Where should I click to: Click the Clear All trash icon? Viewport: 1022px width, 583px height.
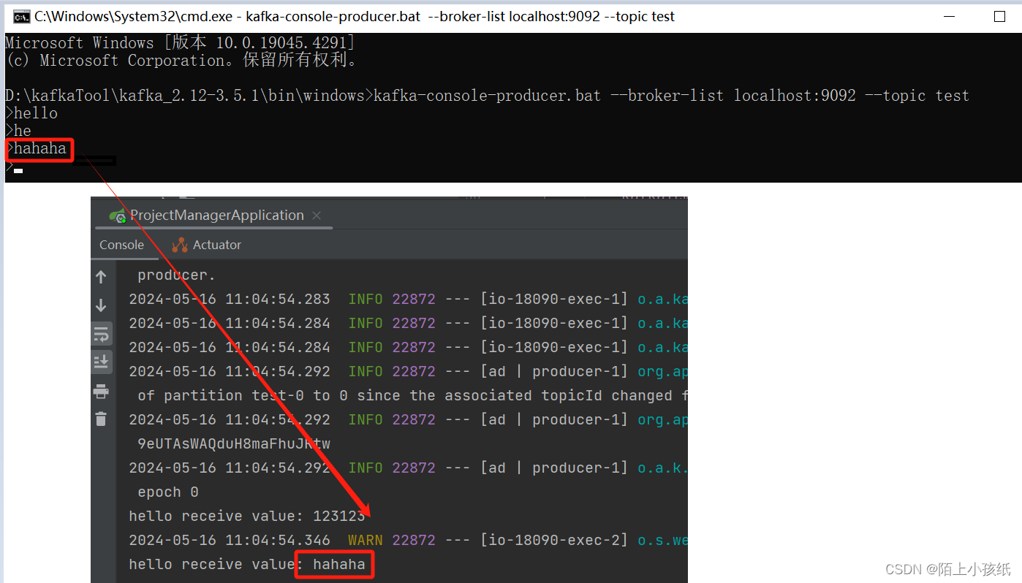[101, 419]
